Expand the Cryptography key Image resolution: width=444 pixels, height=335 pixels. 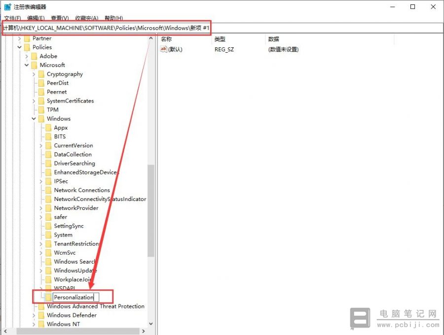coord(34,74)
